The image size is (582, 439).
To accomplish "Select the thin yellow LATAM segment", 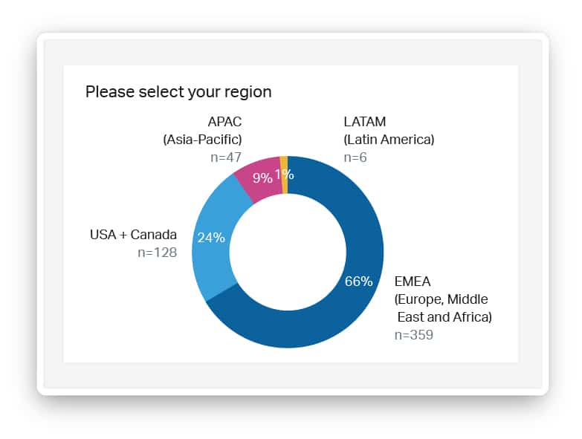I will tap(284, 175).
